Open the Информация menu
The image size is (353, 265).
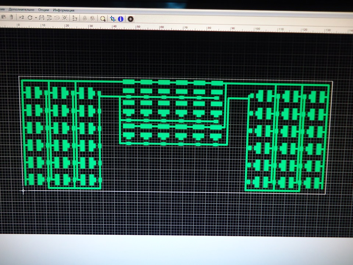(64, 10)
